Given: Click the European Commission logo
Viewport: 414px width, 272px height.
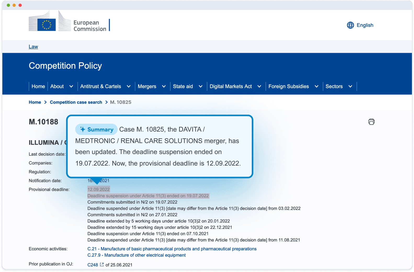Looking at the screenshot, I should pyautogui.click(x=69, y=21).
